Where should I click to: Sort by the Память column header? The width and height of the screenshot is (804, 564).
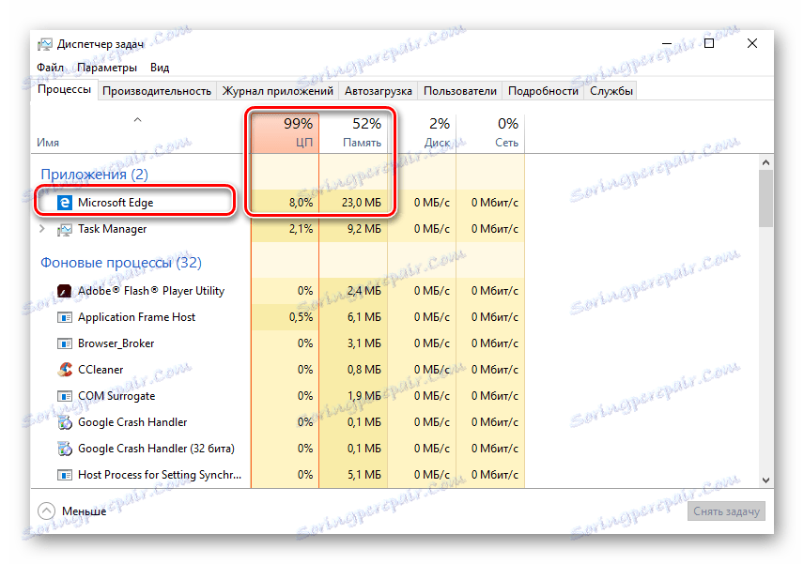(353, 132)
